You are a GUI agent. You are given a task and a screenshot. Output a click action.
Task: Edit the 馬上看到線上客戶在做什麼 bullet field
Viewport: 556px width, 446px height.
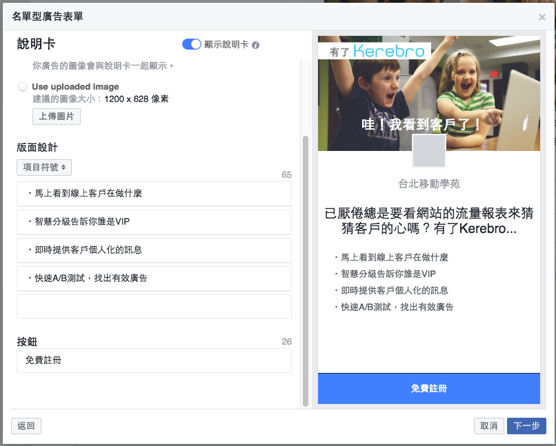[x=154, y=194]
